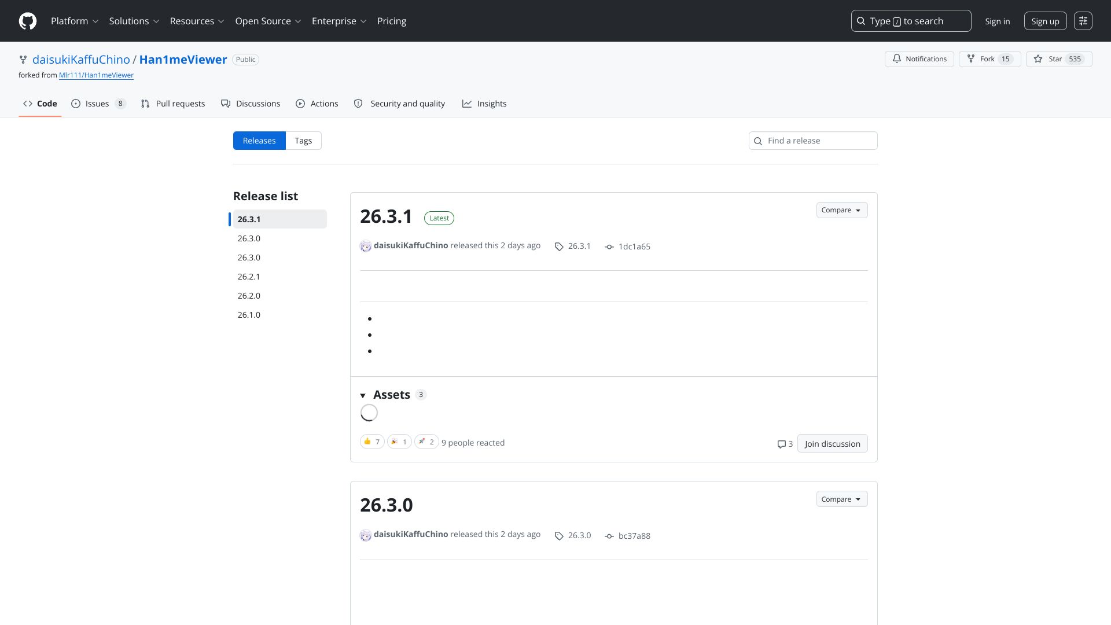
Task: Switch to the Issues tab
Action: click(98, 104)
